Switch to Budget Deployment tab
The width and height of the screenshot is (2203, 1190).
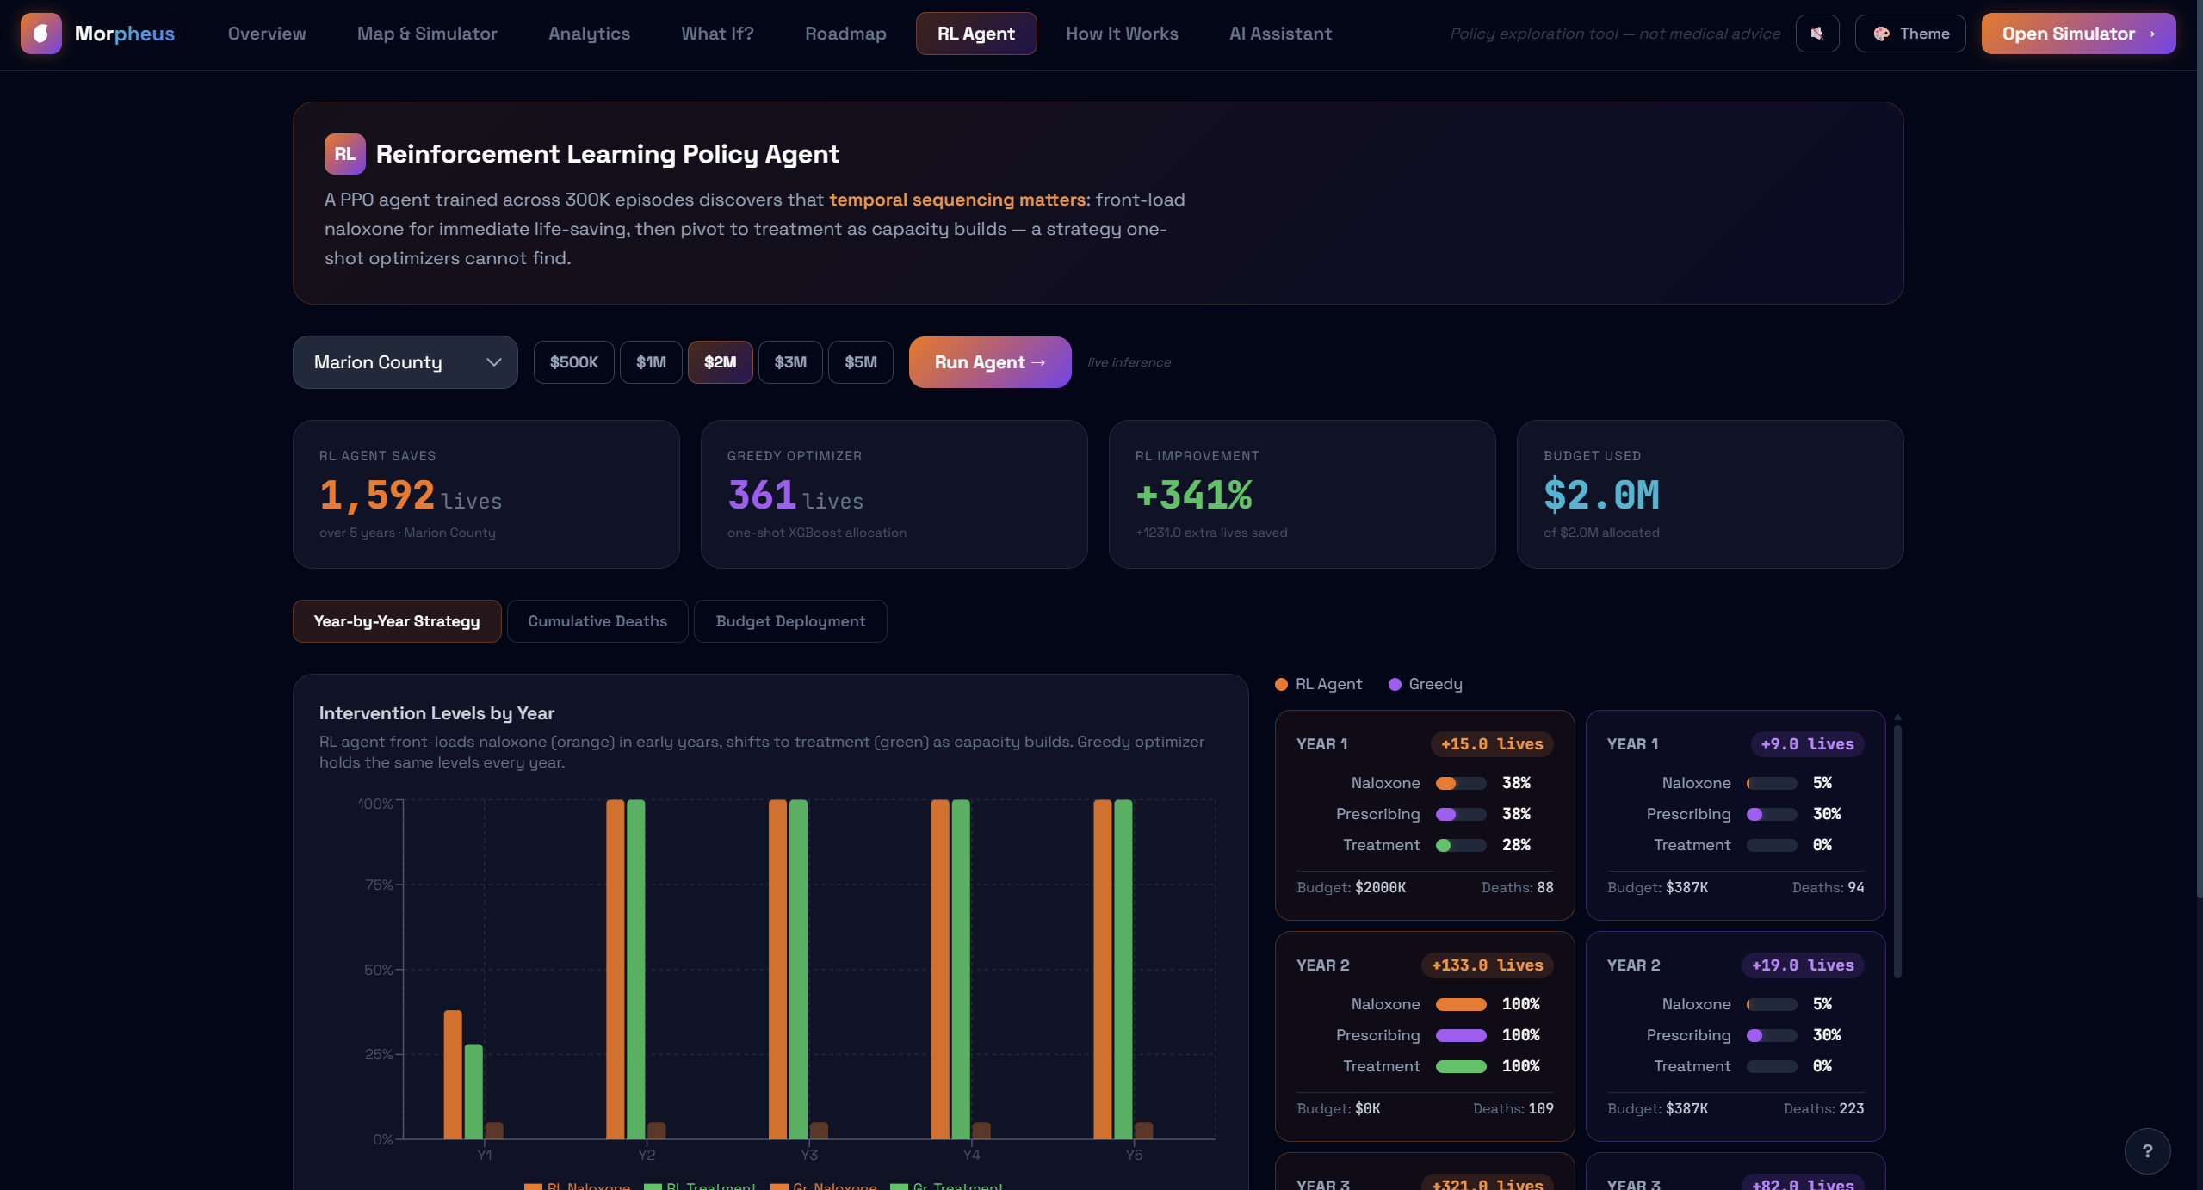tap(789, 621)
